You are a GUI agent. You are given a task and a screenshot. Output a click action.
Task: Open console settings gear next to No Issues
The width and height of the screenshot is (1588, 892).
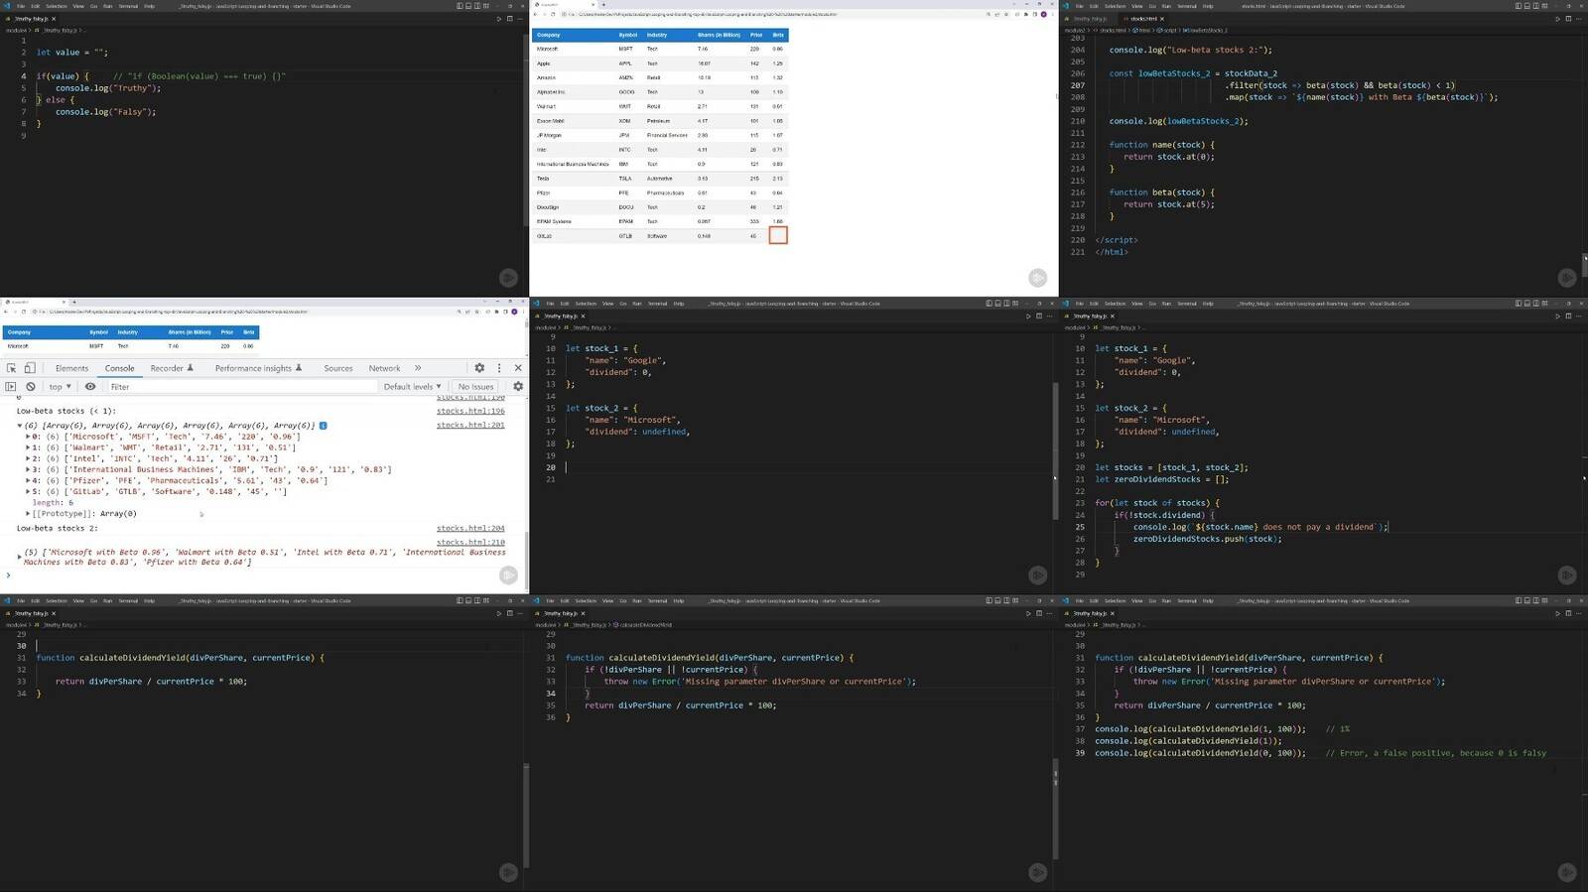click(517, 387)
